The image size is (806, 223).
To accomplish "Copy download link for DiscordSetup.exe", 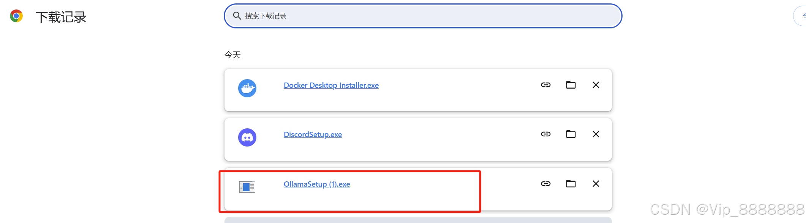I will click(x=545, y=134).
